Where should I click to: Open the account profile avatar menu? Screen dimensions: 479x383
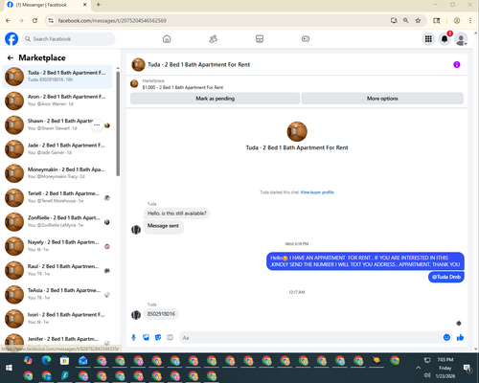pyautogui.click(x=461, y=39)
